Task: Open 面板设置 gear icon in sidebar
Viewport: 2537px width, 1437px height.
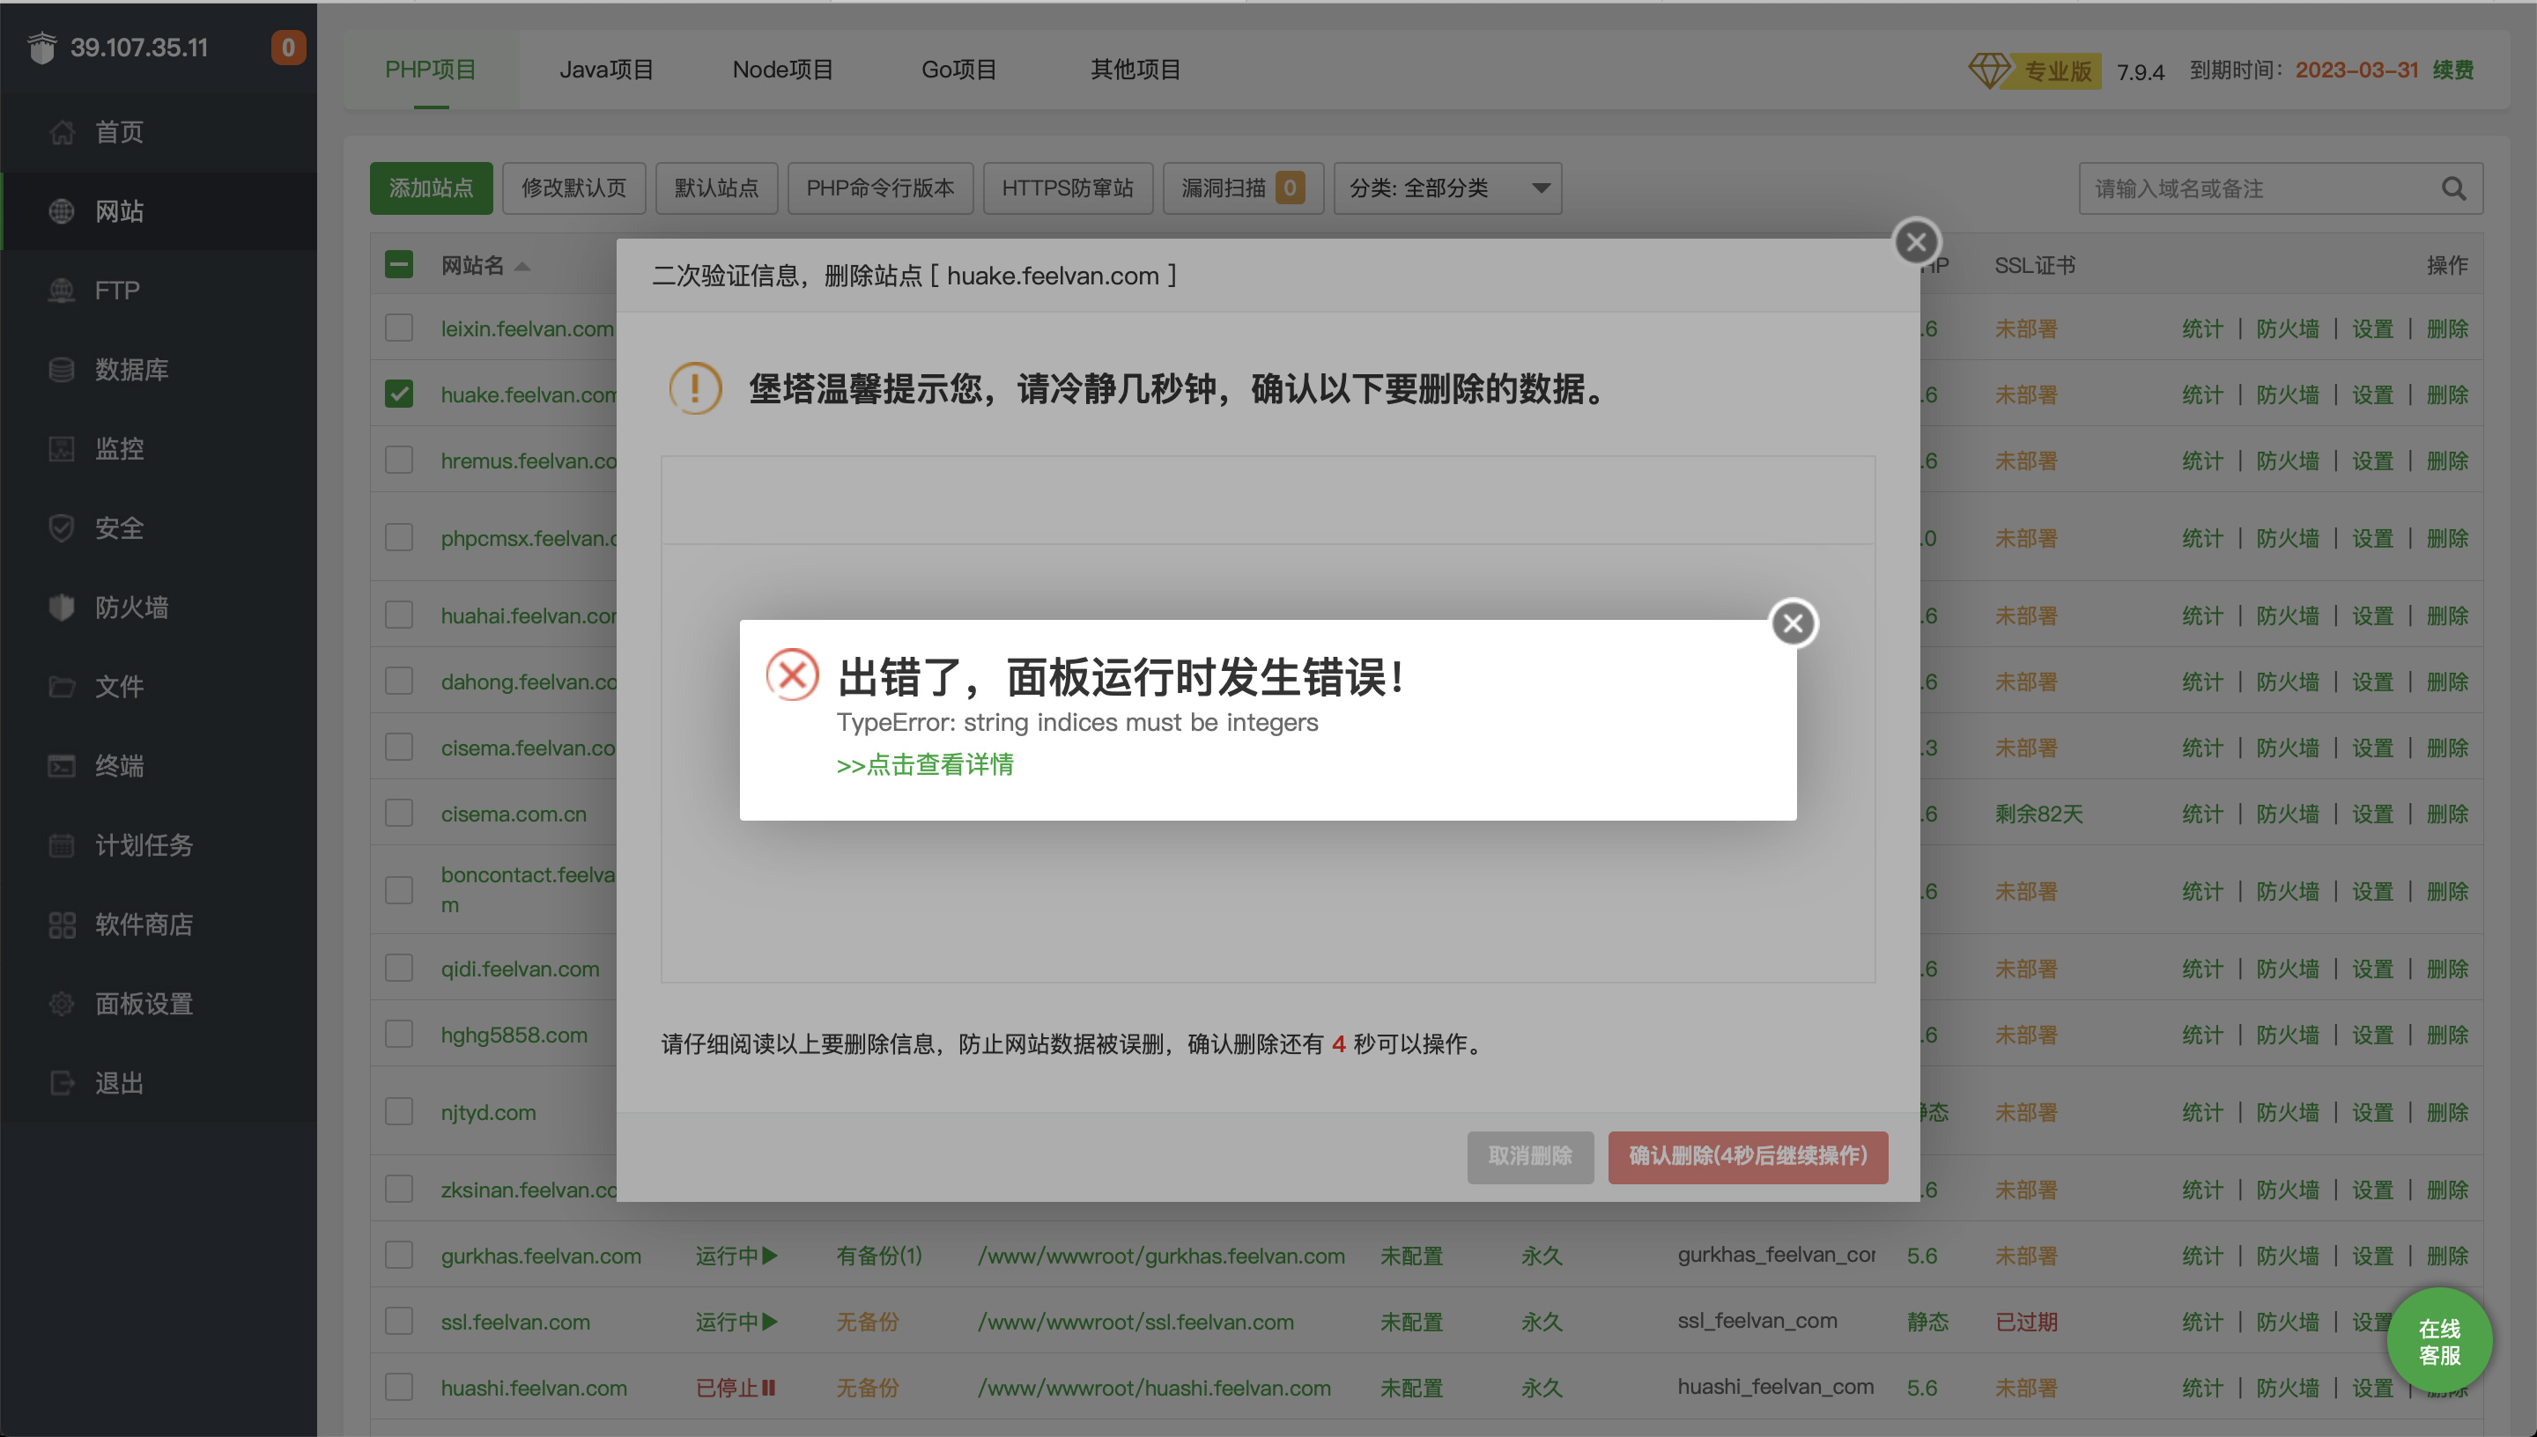Action: click(x=61, y=1004)
